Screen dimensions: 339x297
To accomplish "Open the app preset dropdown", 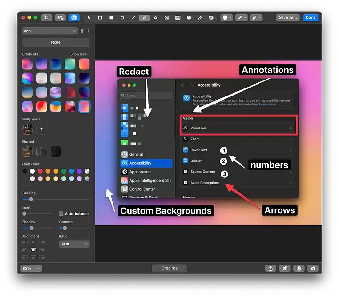I will click(49, 31).
